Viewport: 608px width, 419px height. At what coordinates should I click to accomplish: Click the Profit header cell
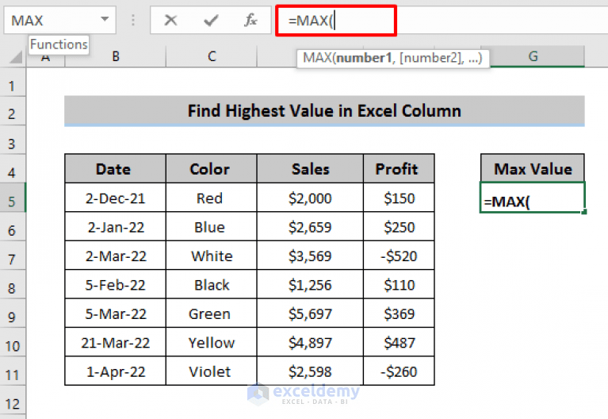point(399,168)
